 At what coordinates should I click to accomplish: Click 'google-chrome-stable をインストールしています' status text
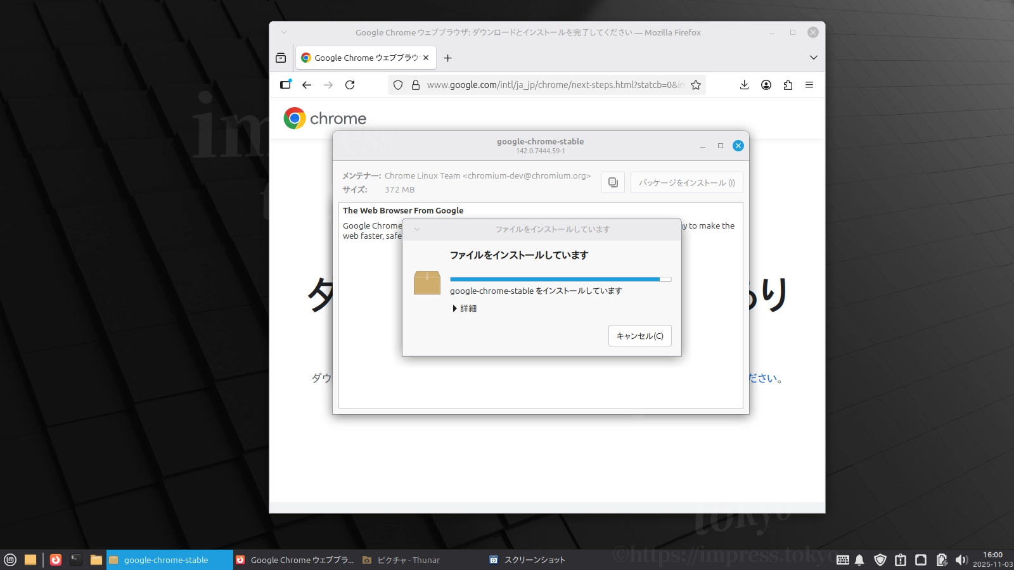point(536,291)
